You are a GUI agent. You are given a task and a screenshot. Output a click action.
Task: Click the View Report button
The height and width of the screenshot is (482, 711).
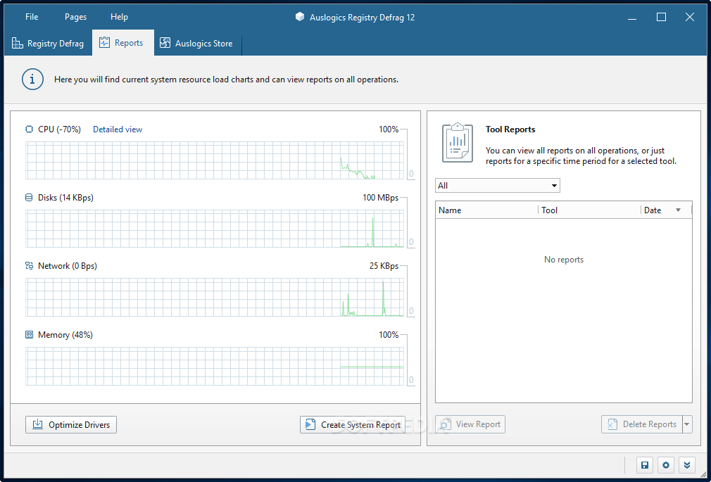tap(470, 424)
